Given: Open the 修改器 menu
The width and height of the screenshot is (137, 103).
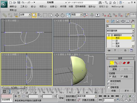Looking at the screenshot, I should 63,7.
